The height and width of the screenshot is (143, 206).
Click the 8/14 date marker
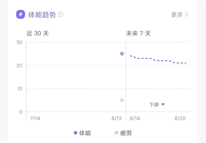pos(135,118)
